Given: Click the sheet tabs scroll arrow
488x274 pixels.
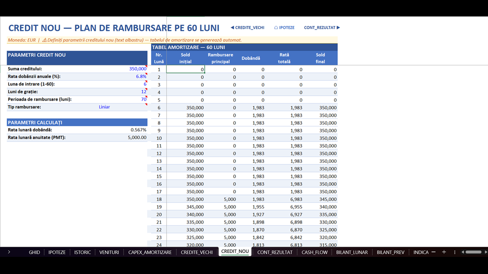Looking at the screenshot, I should tap(9, 252).
